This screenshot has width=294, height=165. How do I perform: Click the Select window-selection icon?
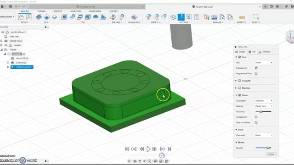[x=256, y=17]
